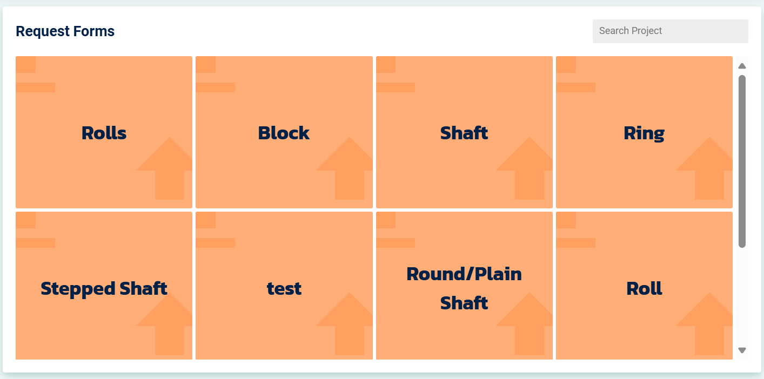Click the vertical scrollbar thumb
This screenshot has height=379, width=764.
[742, 161]
